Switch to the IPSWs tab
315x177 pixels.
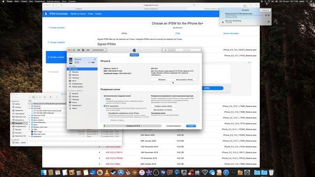click(x=124, y=33)
